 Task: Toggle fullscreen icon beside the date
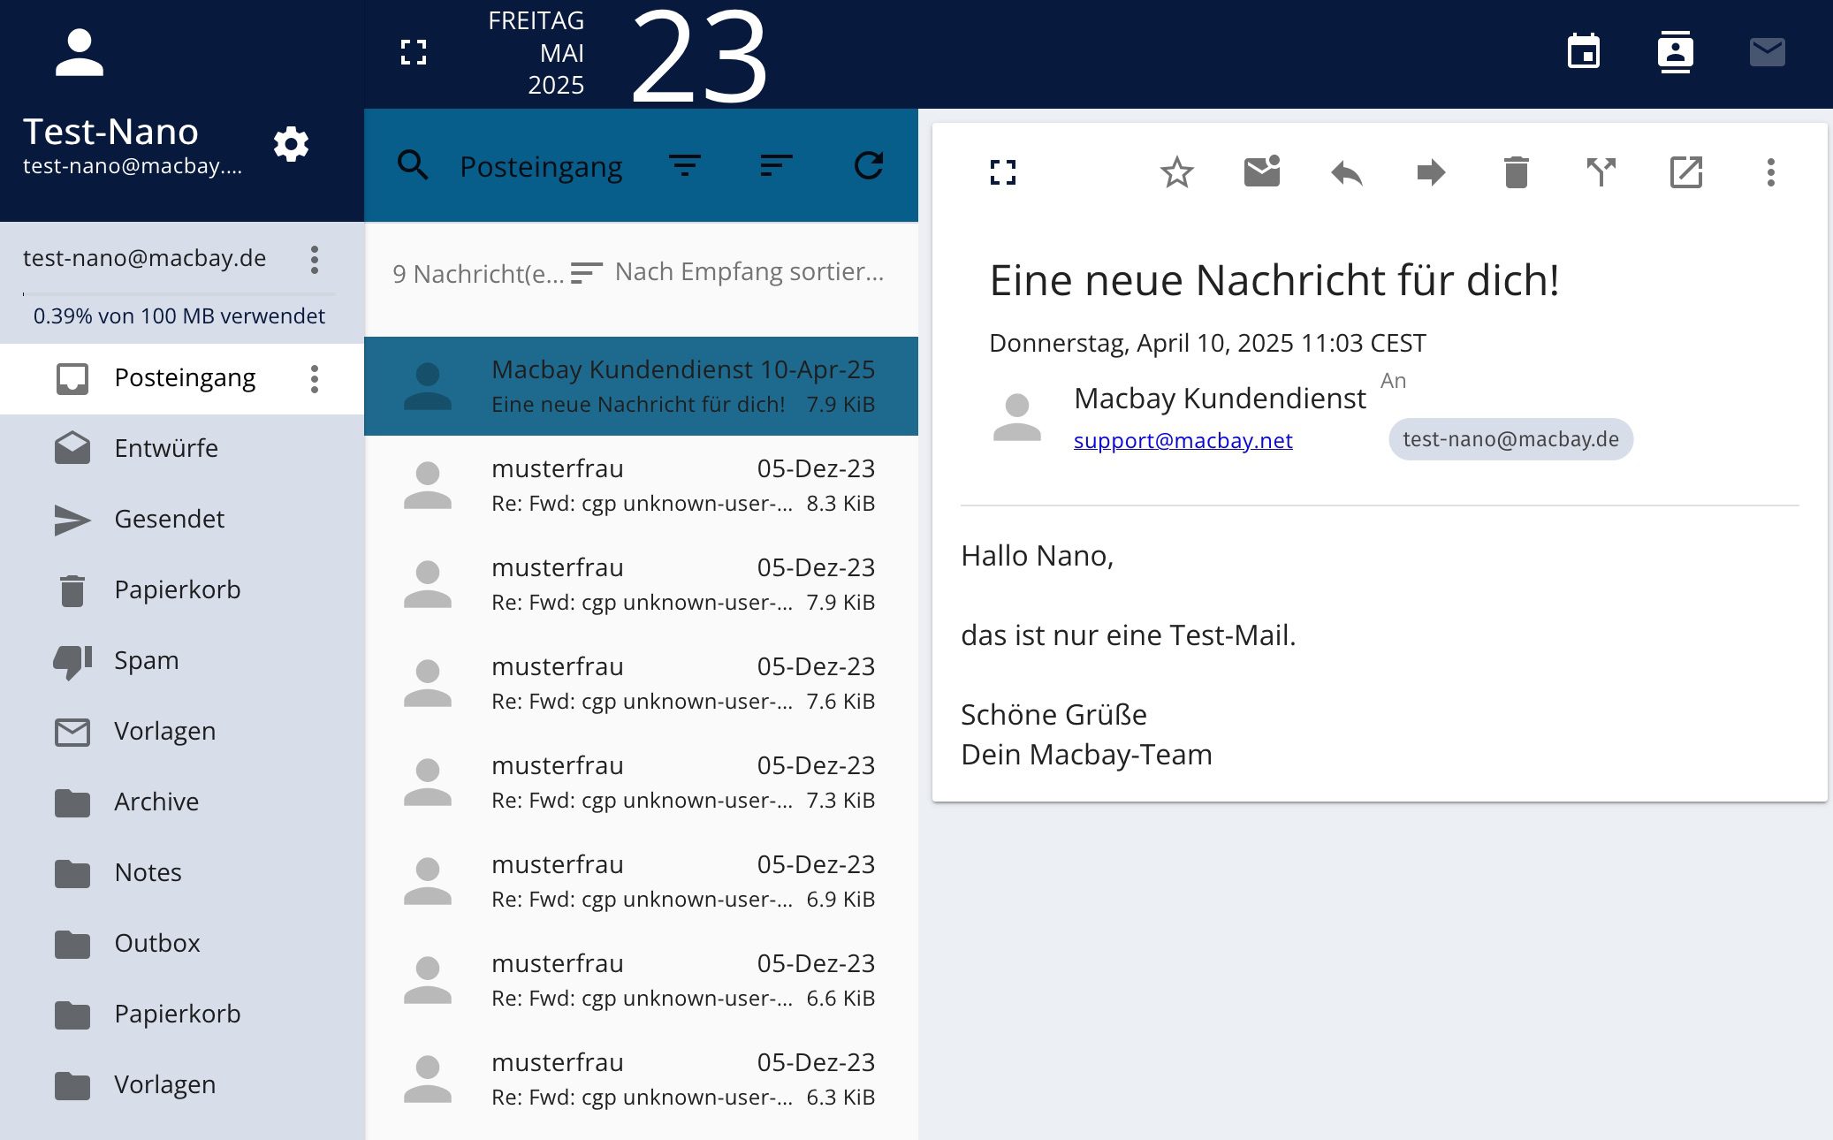click(414, 53)
